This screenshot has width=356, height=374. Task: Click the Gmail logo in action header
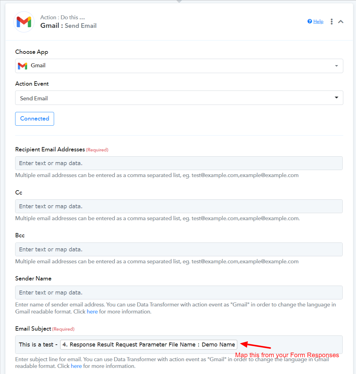pos(24,22)
